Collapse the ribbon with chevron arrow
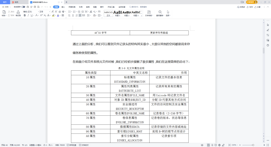This screenshot has width=271, height=147. pyautogui.click(x=268, y=7)
